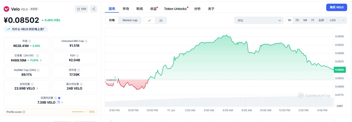This screenshot has width=352, height=122.
Task: Click the 17.59K holders value
Action: [75, 74]
